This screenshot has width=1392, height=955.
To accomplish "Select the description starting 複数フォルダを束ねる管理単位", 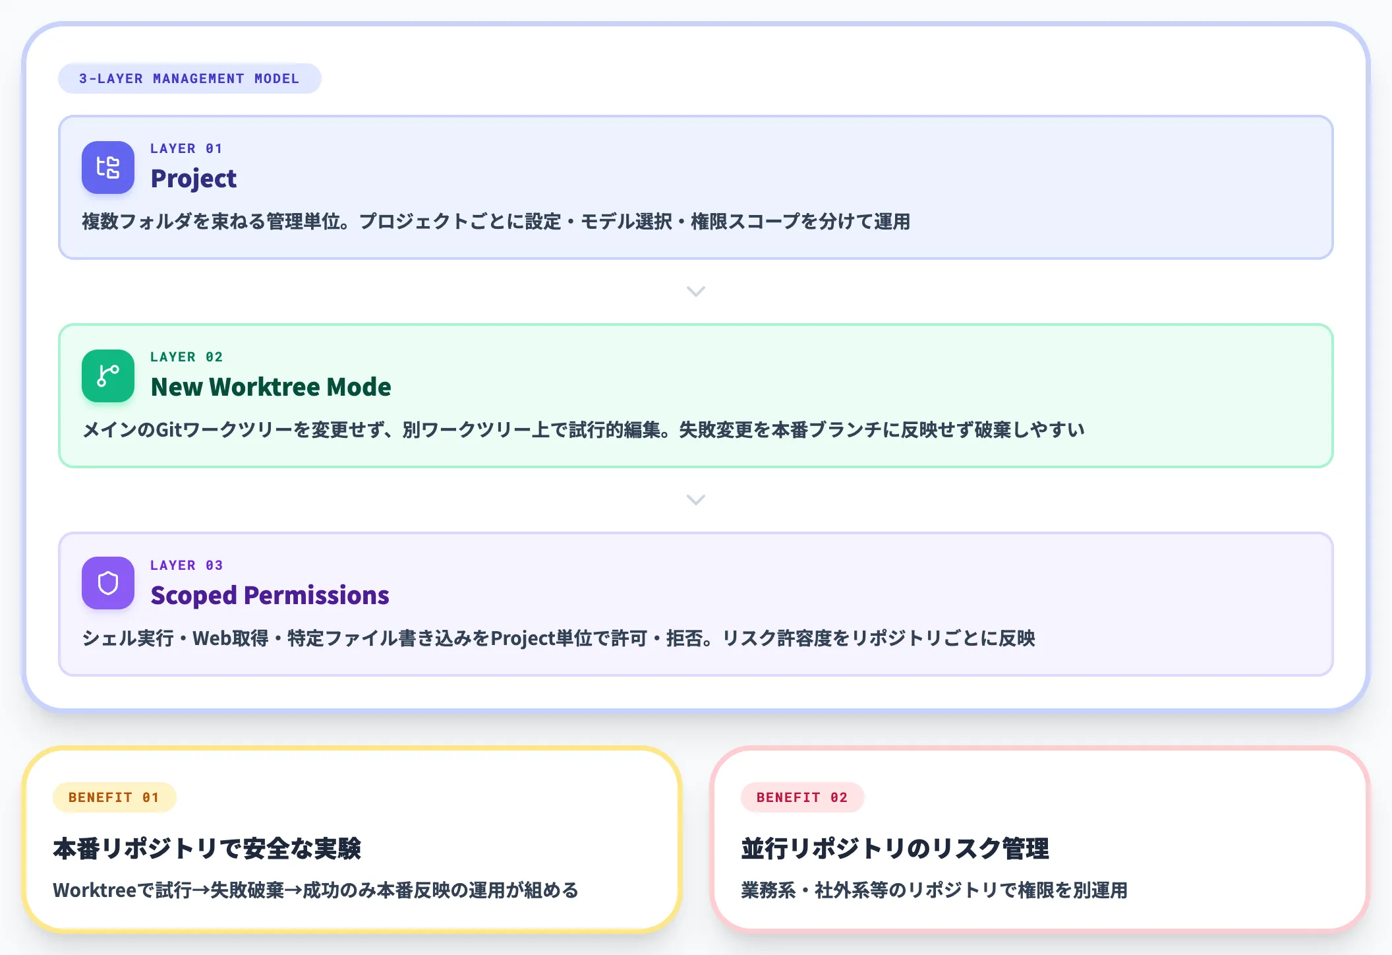I will click(496, 222).
